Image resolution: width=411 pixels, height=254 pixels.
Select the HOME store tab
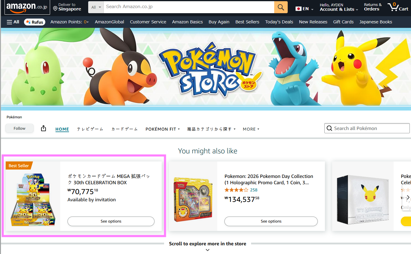(x=62, y=129)
